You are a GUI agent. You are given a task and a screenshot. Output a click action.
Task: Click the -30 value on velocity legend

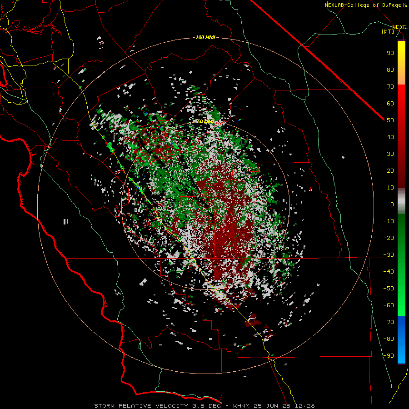[389, 255]
